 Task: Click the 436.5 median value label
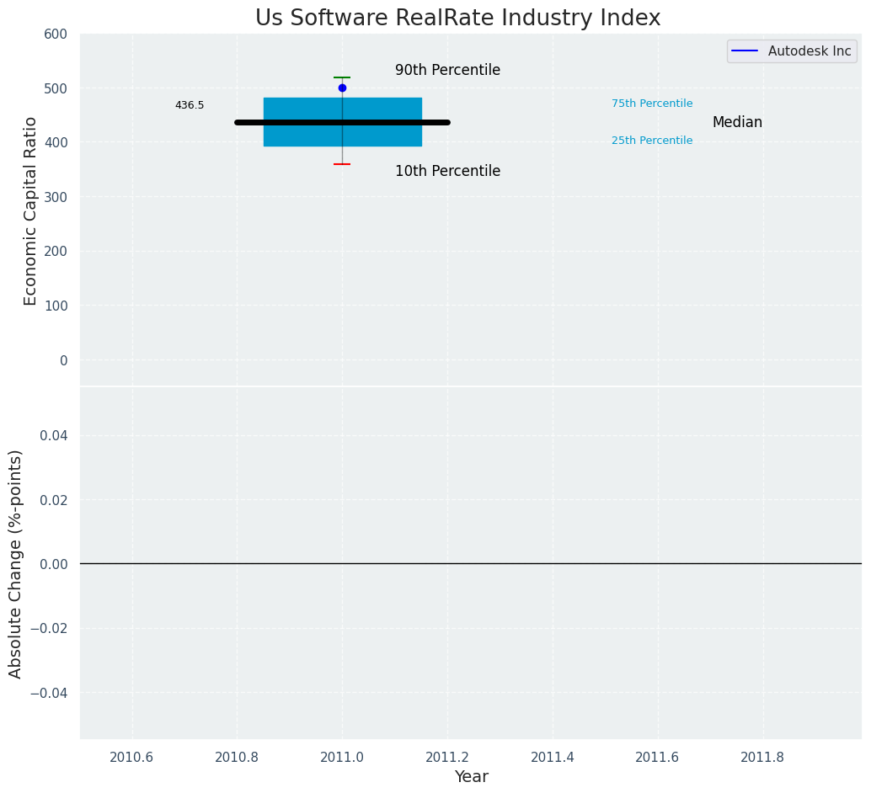click(x=190, y=106)
